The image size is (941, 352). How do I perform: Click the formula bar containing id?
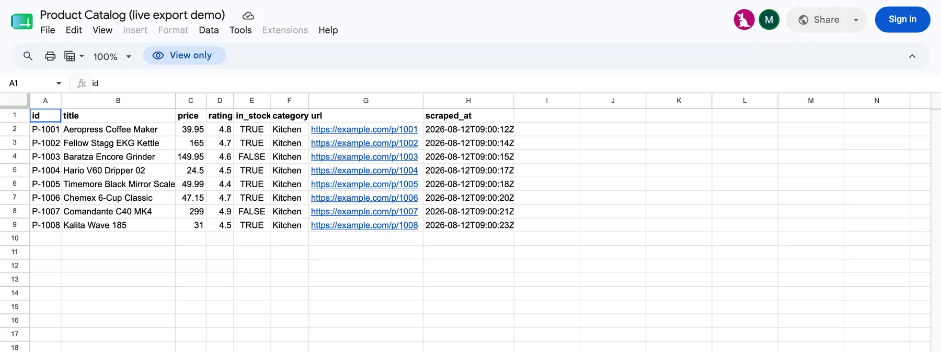click(x=512, y=83)
